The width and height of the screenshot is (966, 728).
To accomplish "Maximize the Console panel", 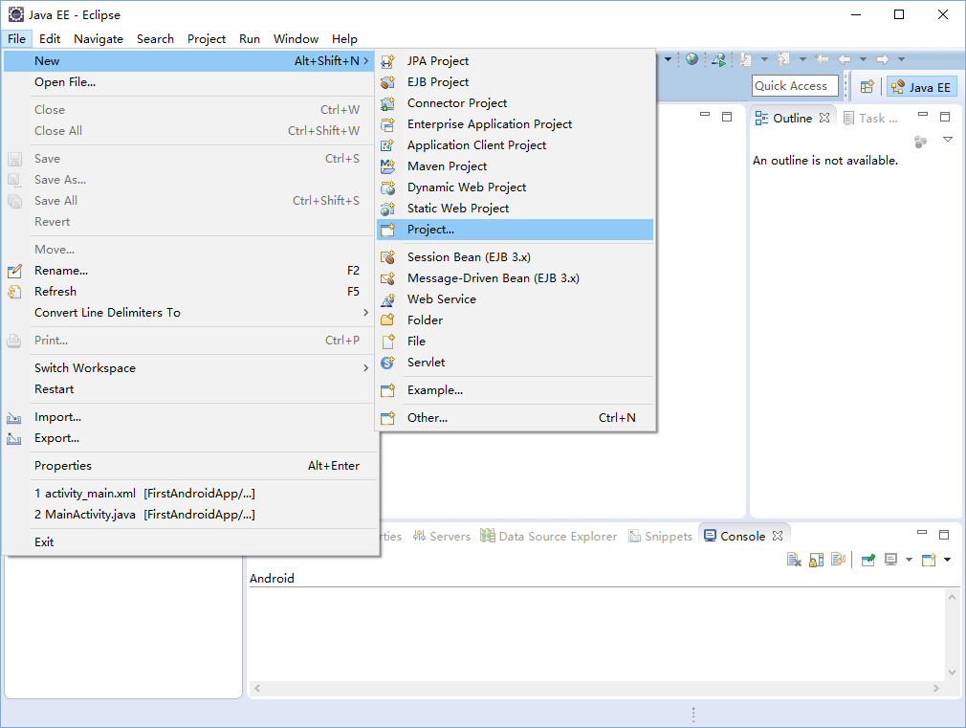I will coord(944,535).
